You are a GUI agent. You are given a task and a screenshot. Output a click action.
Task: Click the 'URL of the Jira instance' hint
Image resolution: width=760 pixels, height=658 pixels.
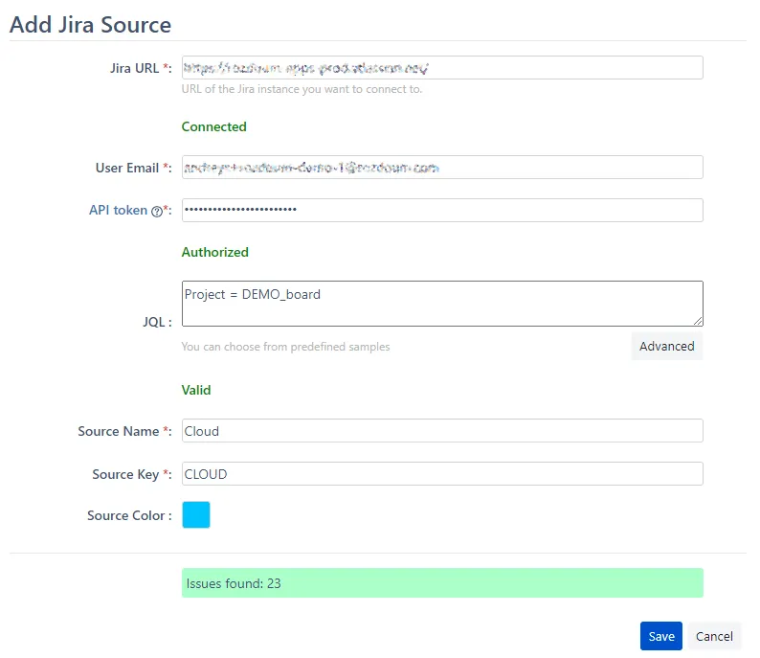point(302,89)
